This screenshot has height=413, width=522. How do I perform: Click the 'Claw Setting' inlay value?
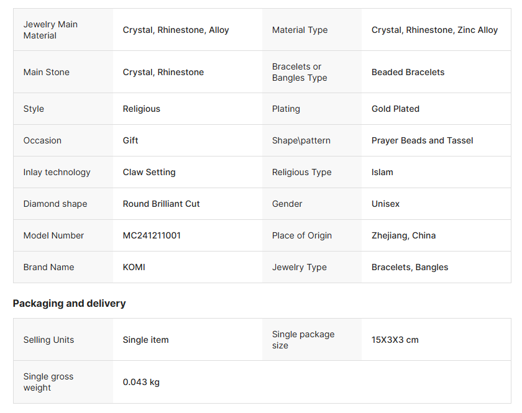click(x=149, y=172)
